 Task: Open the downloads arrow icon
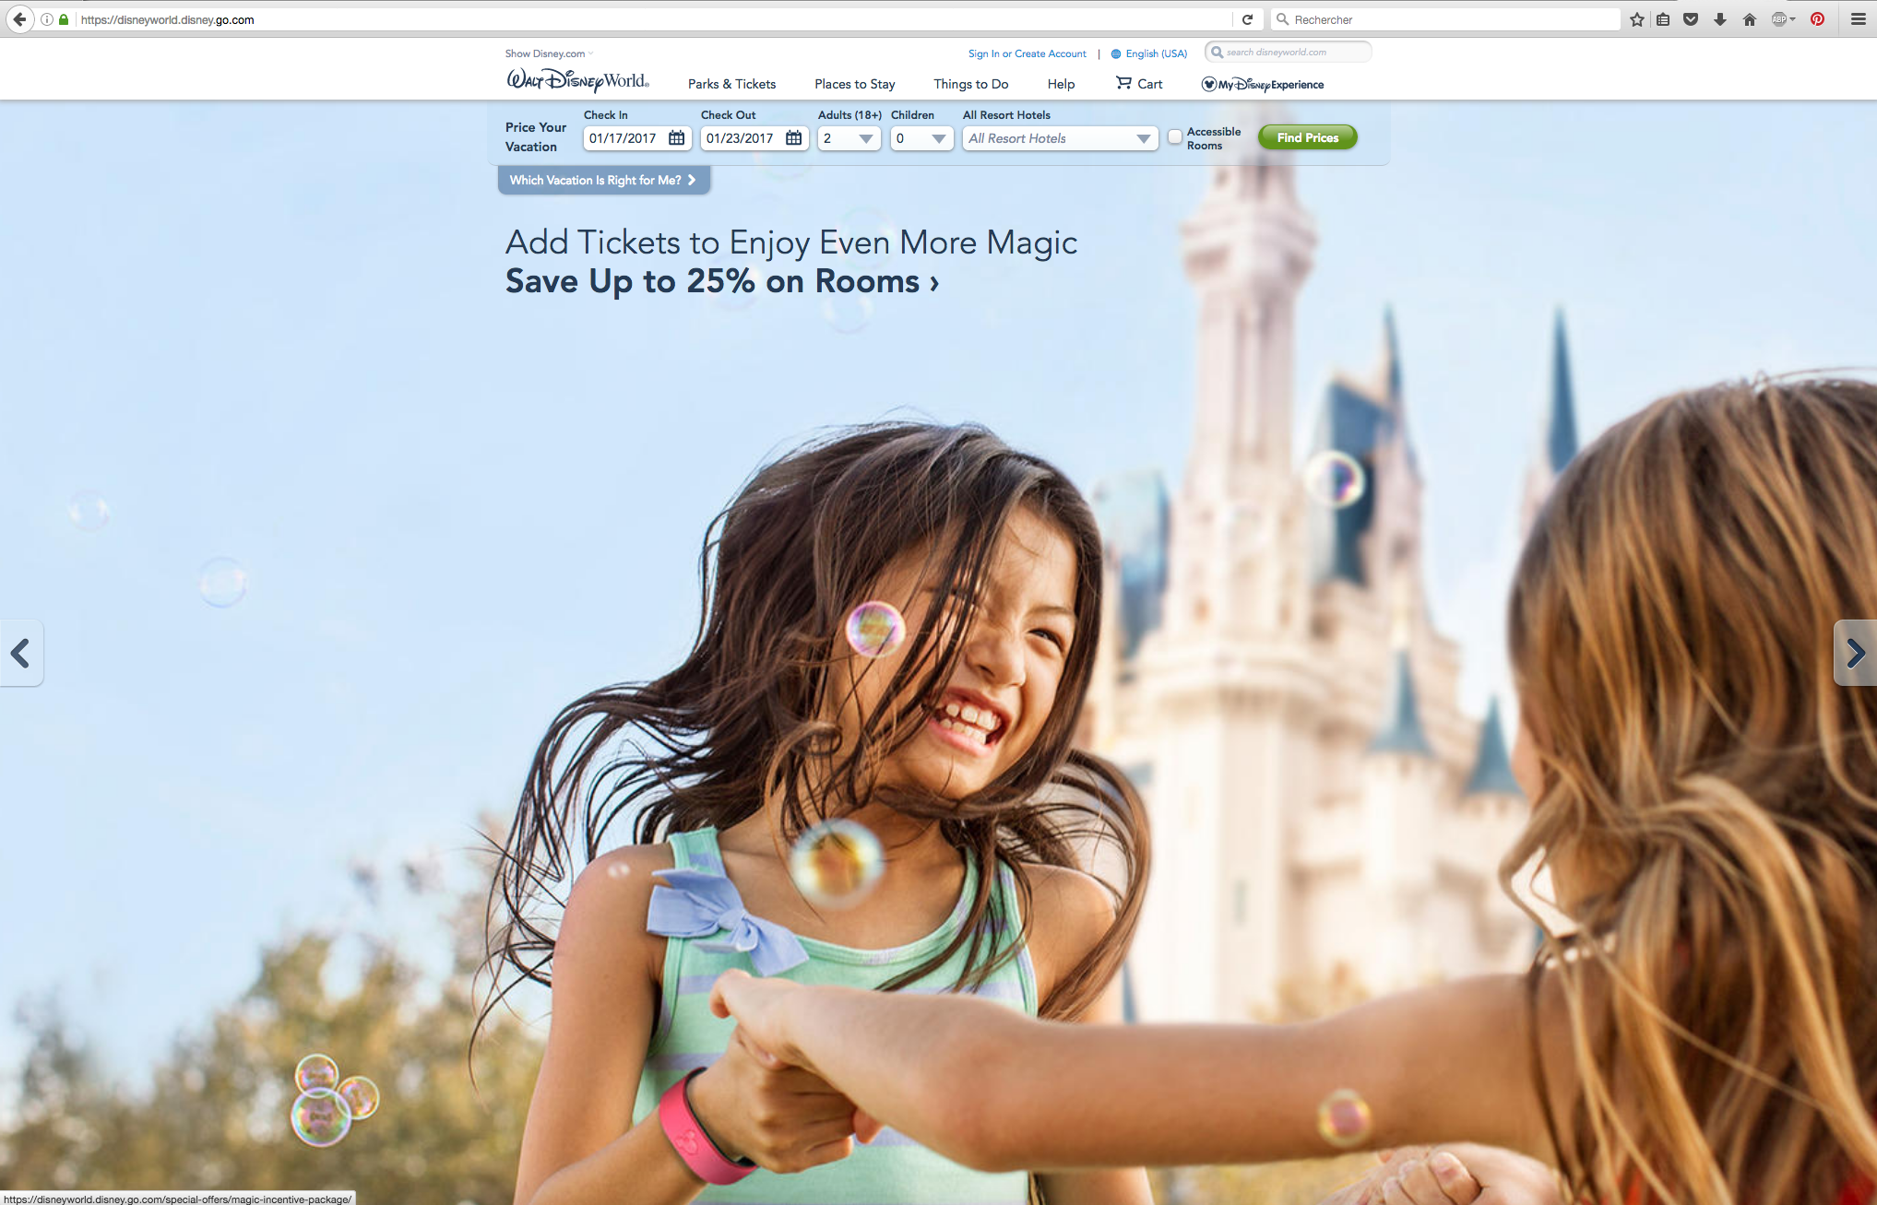[1720, 19]
